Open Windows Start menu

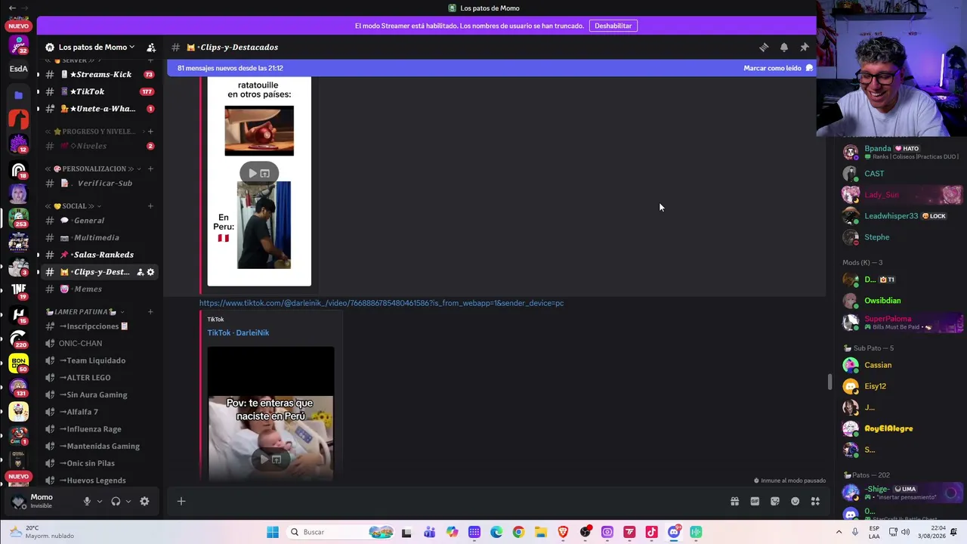[x=273, y=532]
